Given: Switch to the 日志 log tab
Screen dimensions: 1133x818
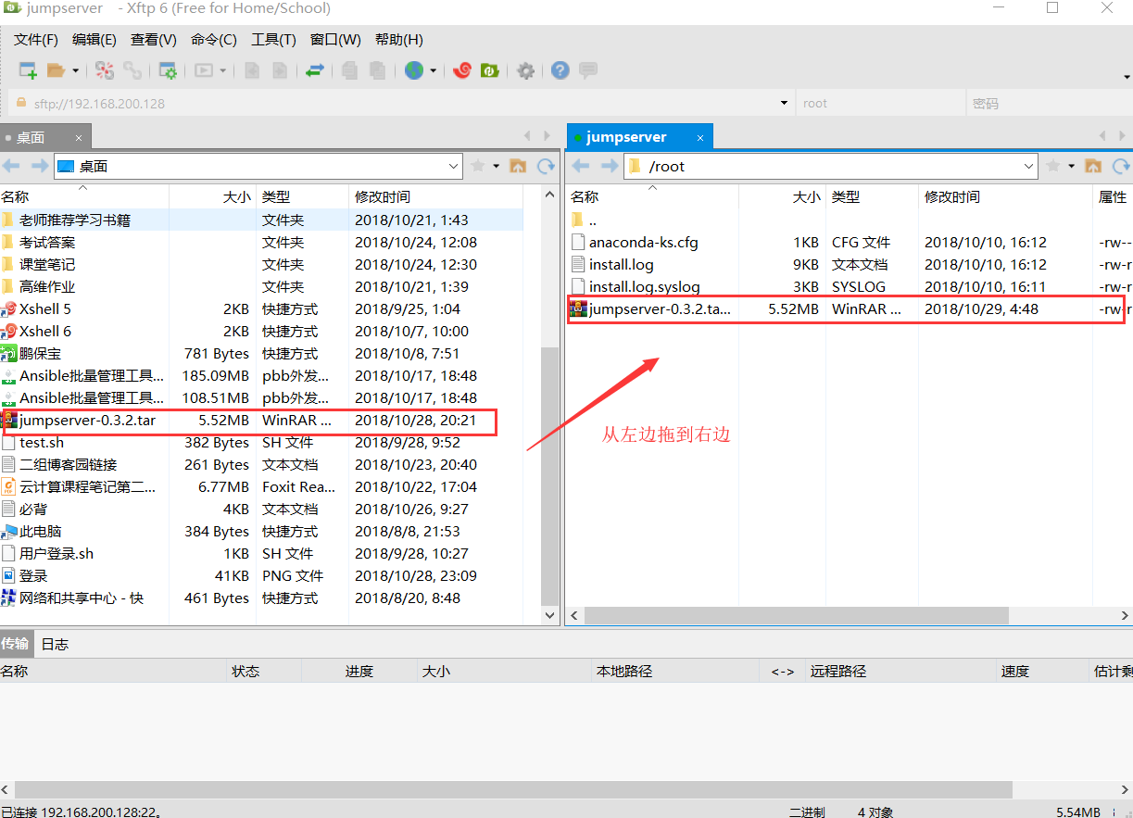Looking at the screenshot, I should 55,644.
